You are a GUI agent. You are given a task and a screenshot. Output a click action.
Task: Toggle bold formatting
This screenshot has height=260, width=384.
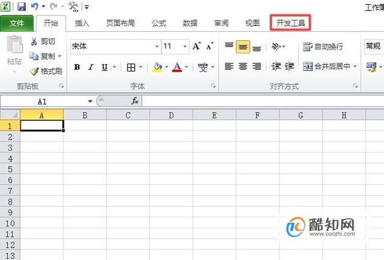77,67
